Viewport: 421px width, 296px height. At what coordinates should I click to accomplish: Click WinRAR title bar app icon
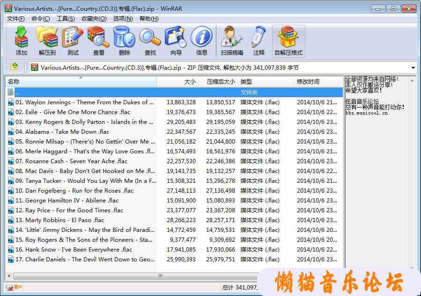[8, 8]
